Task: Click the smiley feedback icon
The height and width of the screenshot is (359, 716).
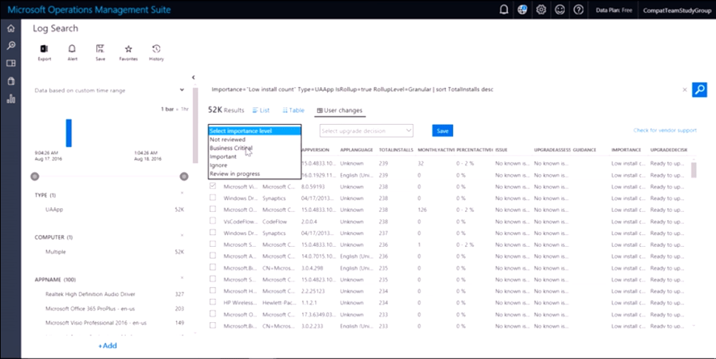Action: [560, 10]
